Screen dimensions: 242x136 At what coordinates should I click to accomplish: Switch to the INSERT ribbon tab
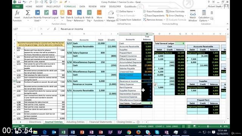[x=39, y=6]
